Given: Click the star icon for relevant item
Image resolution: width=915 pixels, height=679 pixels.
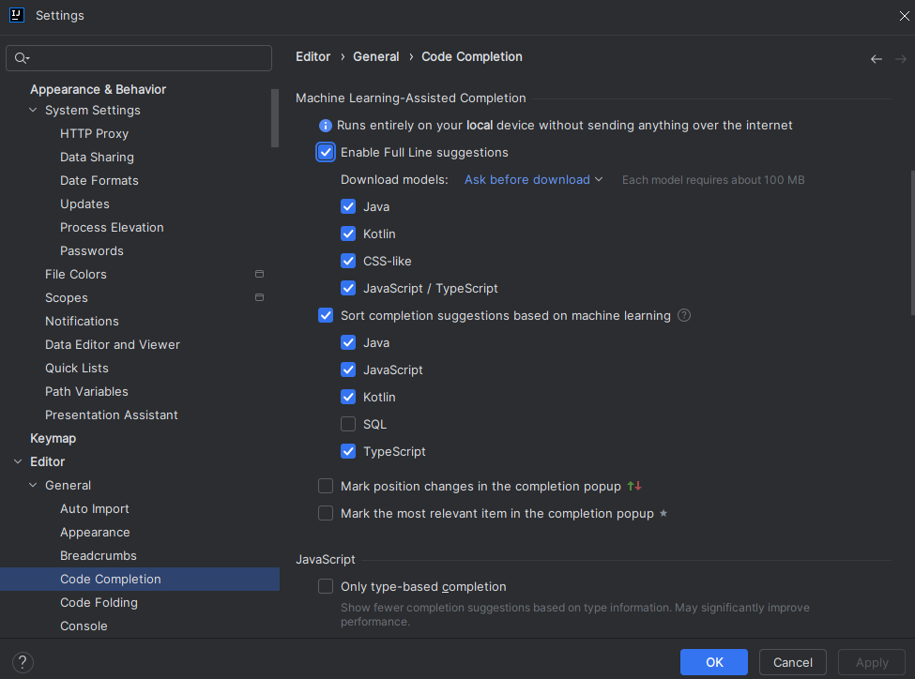Looking at the screenshot, I should pyautogui.click(x=663, y=513).
